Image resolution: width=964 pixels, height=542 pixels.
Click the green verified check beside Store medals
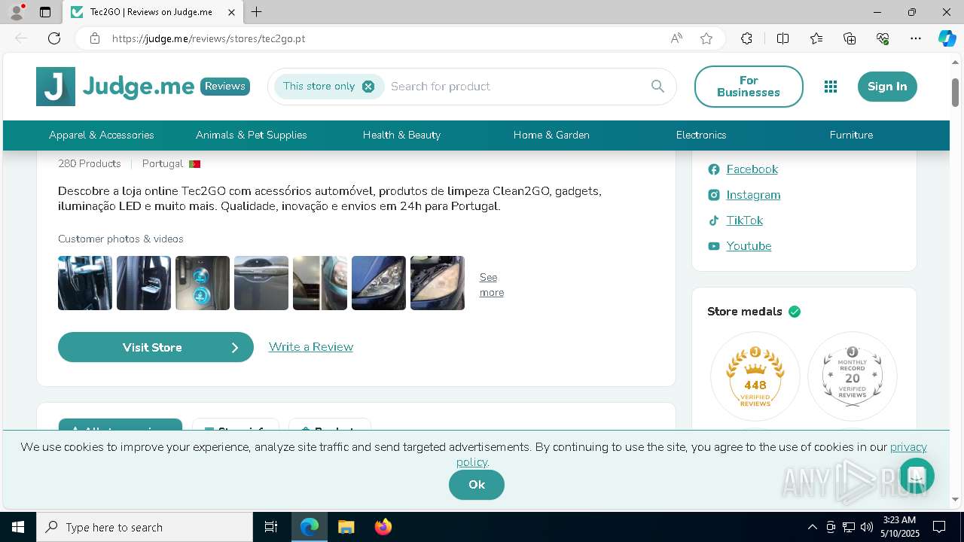(x=795, y=312)
